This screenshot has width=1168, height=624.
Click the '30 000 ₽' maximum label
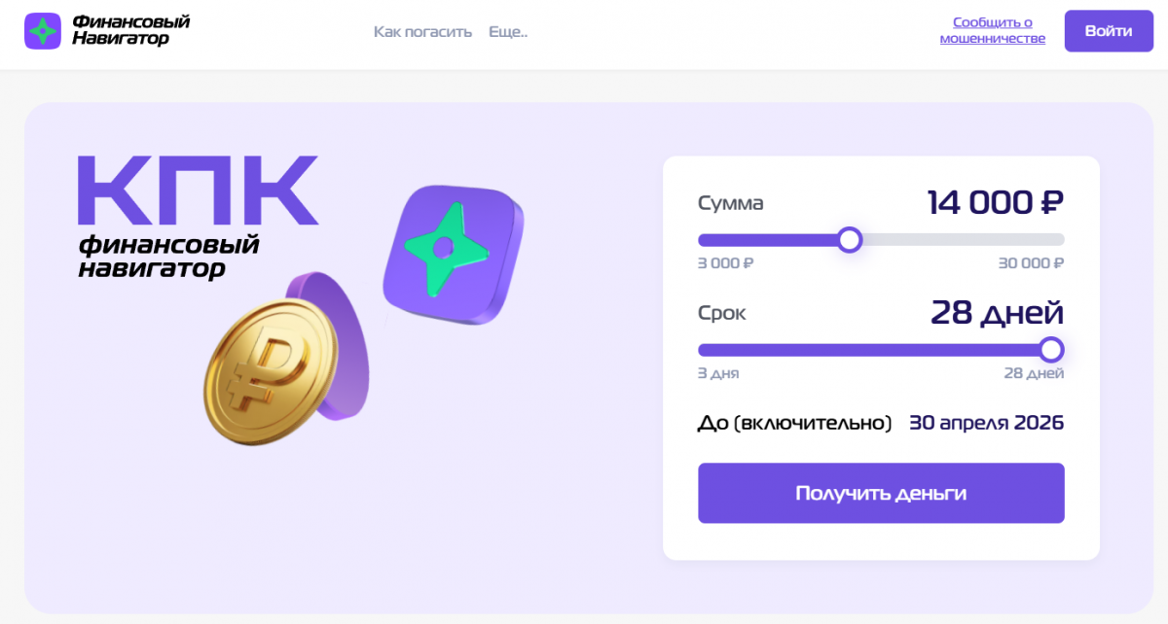click(1031, 263)
